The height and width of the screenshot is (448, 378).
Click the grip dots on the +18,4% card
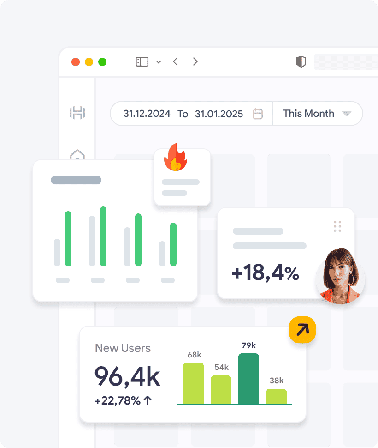337,226
